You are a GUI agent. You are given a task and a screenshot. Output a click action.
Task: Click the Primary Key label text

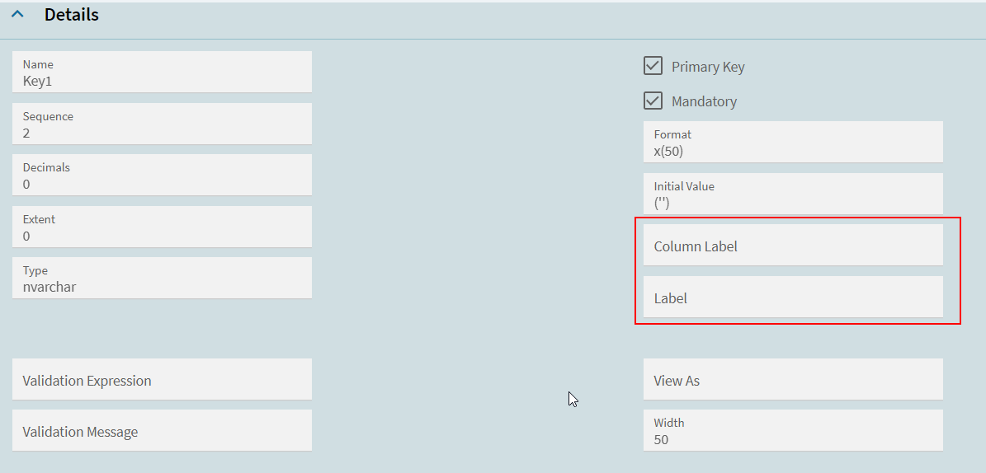708,67
